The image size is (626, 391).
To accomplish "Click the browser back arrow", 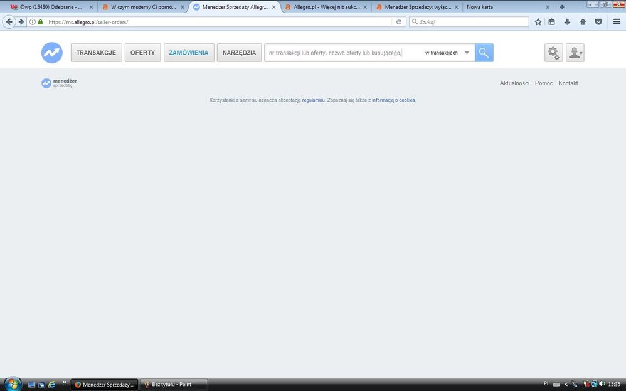I will (x=9, y=22).
